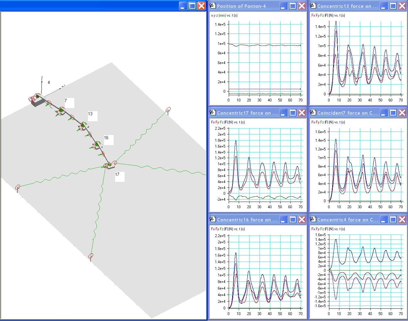
Task: Click the plot icon in Coincident7 force title bar
Action: point(313,112)
